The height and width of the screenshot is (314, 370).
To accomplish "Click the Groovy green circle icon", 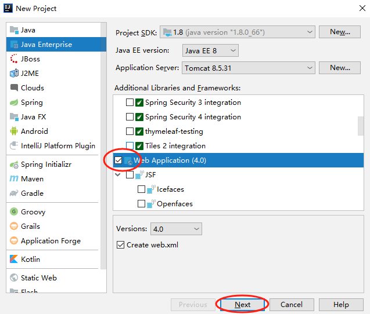I will pyautogui.click(x=14, y=211).
